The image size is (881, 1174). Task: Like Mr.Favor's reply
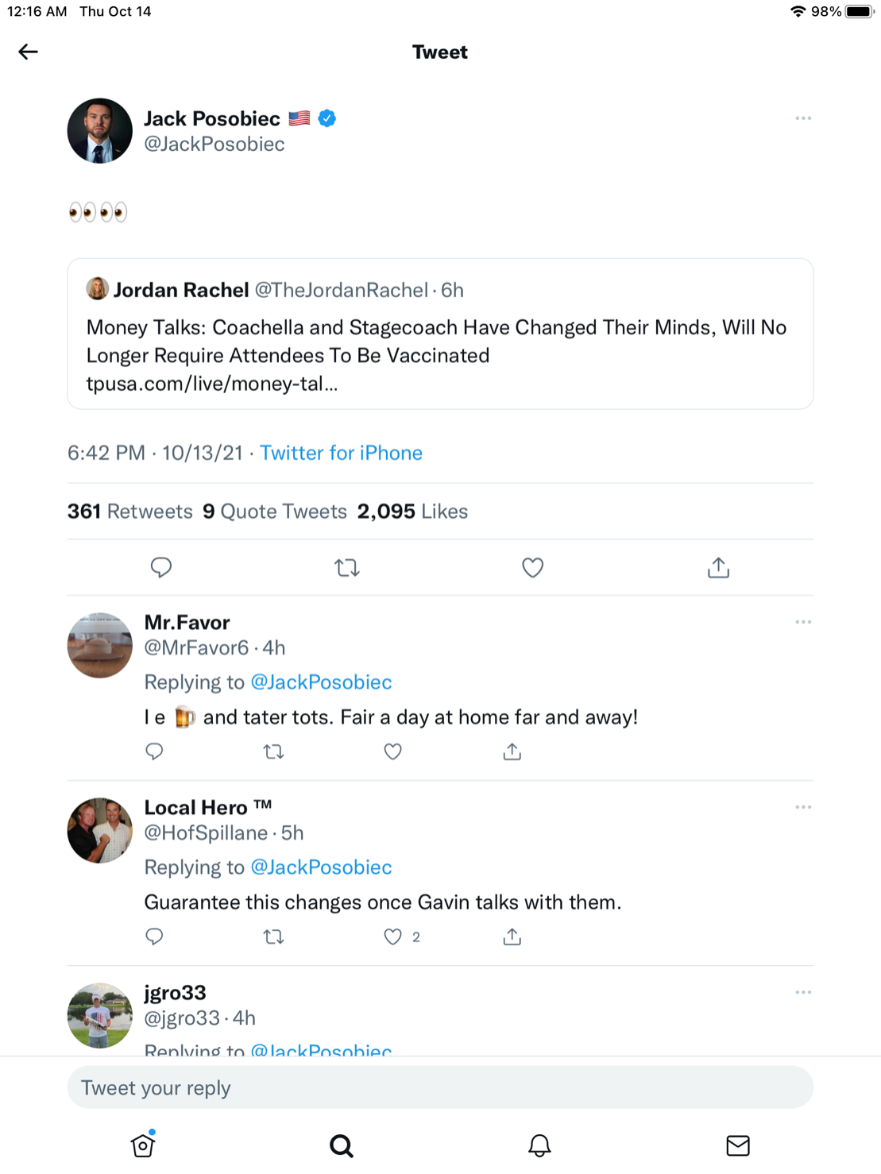[x=392, y=751]
